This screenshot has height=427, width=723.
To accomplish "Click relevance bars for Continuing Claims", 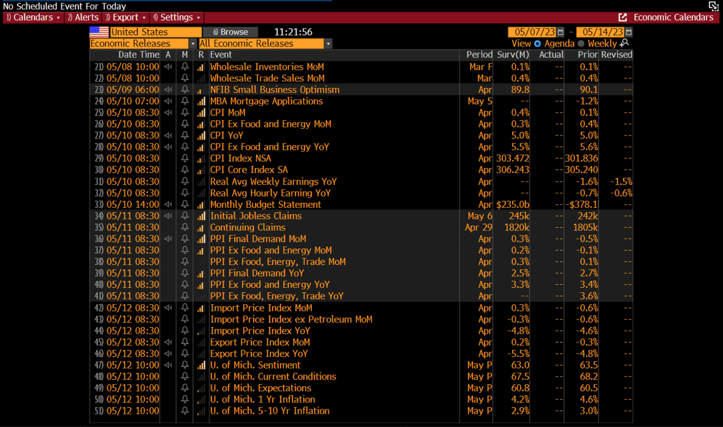I will tap(201, 227).
